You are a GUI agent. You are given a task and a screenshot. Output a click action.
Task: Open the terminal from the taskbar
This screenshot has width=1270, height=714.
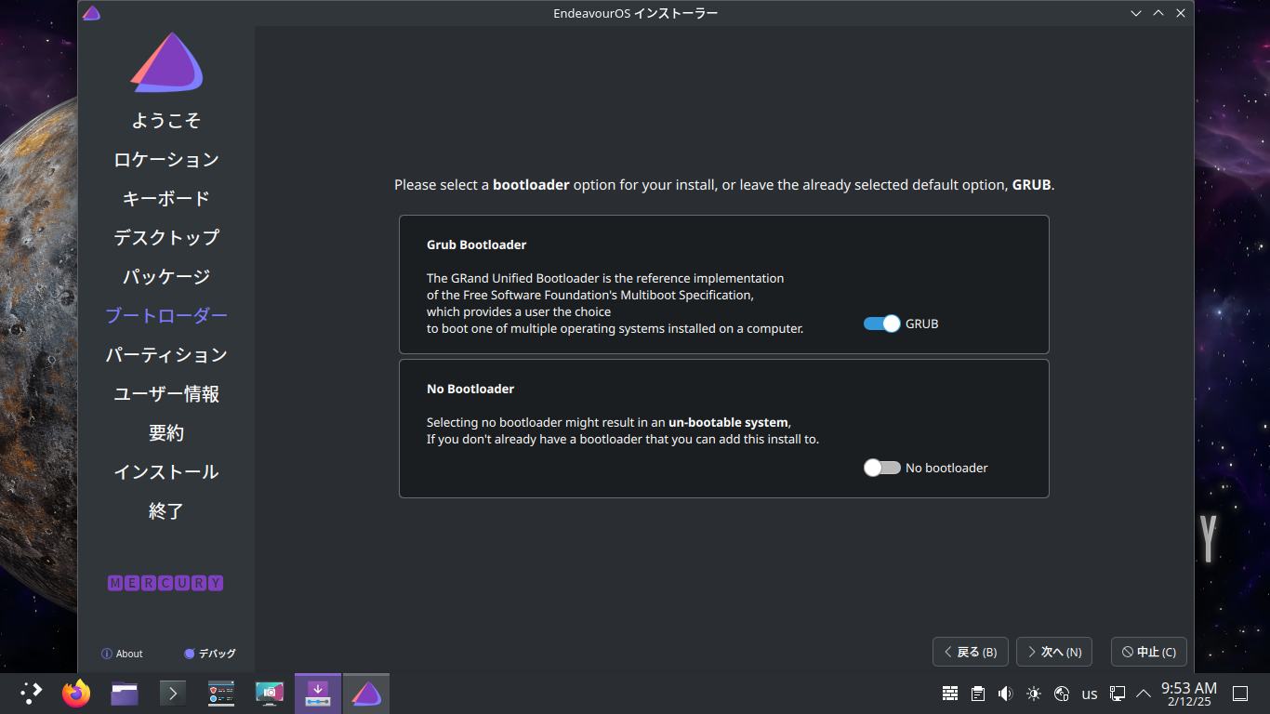click(x=173, y=693)
